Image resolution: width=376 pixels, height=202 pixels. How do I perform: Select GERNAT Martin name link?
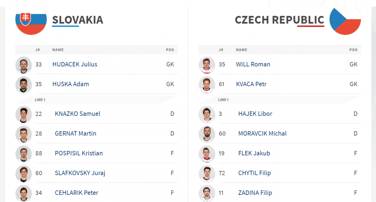(76, 134)
